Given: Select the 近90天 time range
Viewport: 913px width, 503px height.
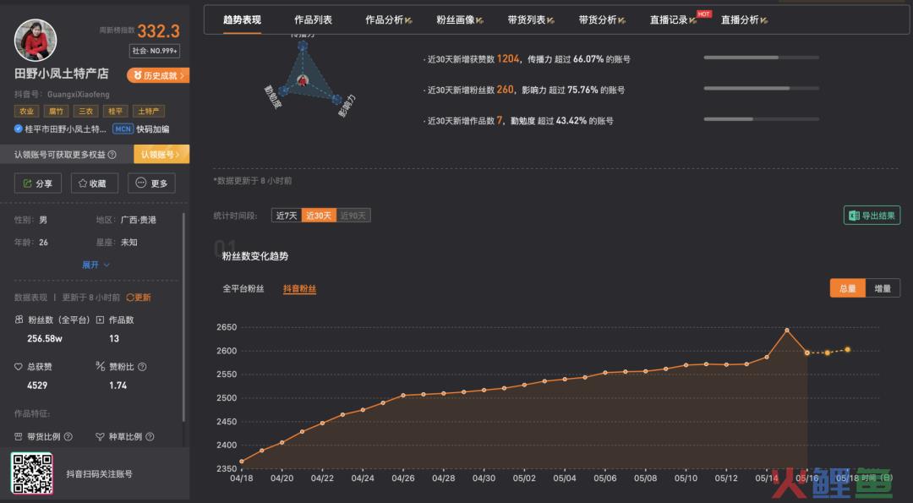Looking at the screenshot, I should pos(353,216).
